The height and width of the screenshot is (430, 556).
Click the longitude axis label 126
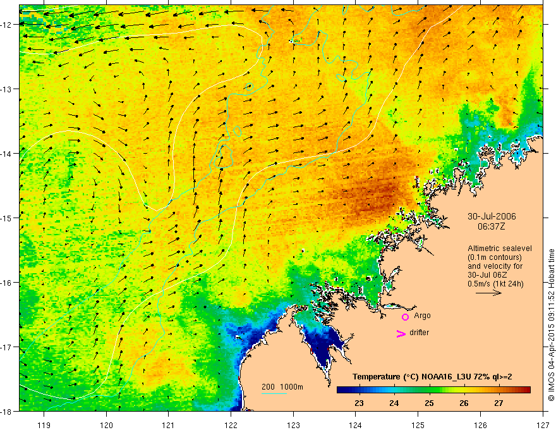coord(480,425)
